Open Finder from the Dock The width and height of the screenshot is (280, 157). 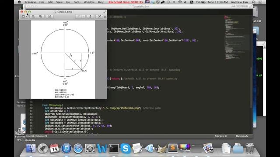pyautogui.click(x=31, y=148)
